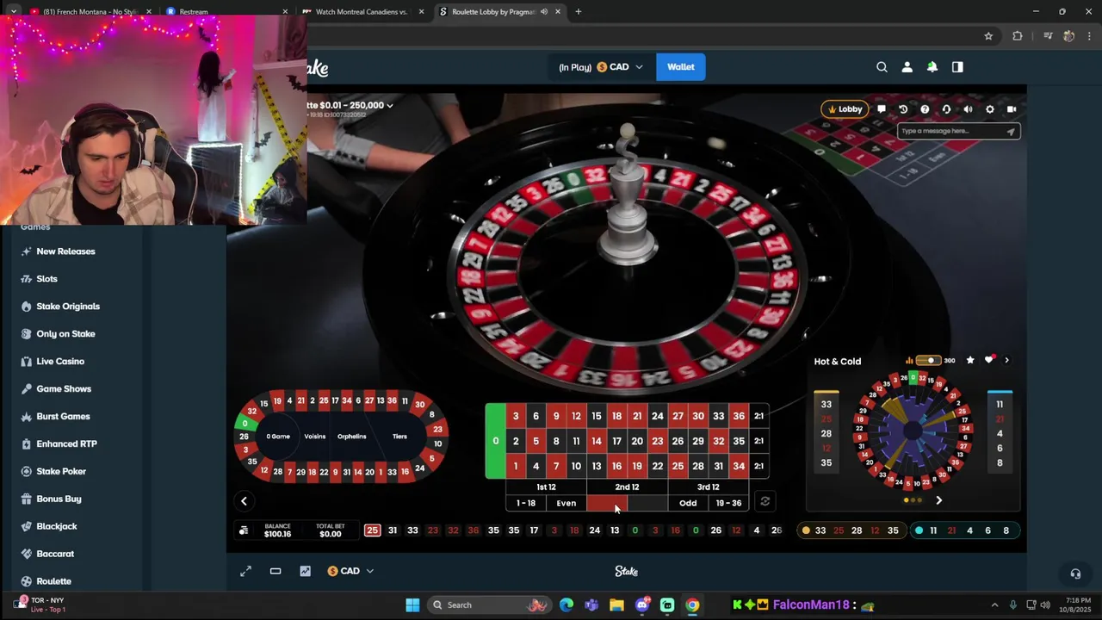
Task: Mute the game sound speaker icon
Action: pyautogui.click(x=968, y=109)
